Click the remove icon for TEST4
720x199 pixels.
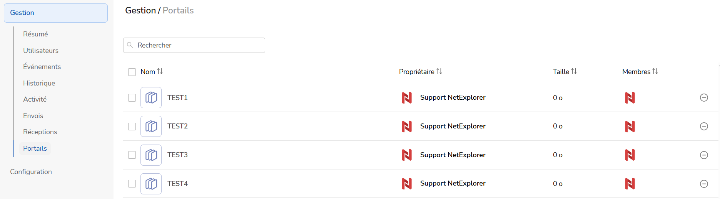coord(704,184)
